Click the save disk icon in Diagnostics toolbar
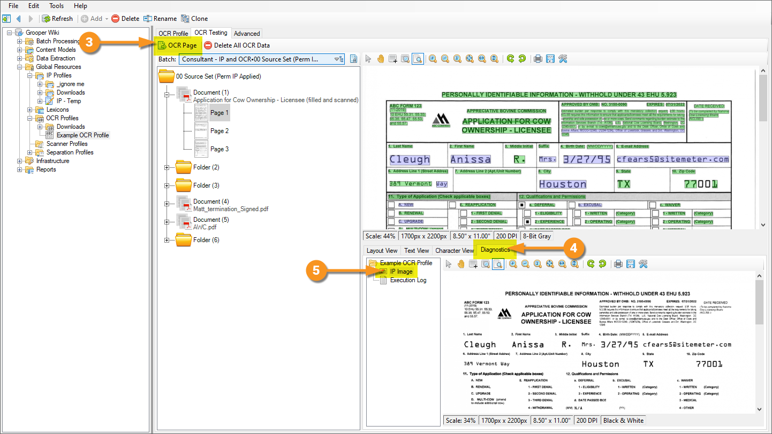This screenshot has width=772, height=434. pos(631,263)
